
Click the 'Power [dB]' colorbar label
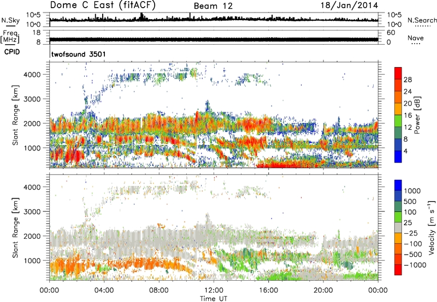click(x=417, y=115)
